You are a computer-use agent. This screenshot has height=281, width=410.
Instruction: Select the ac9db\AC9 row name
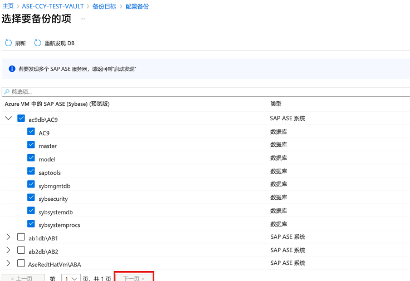point(43,120)
